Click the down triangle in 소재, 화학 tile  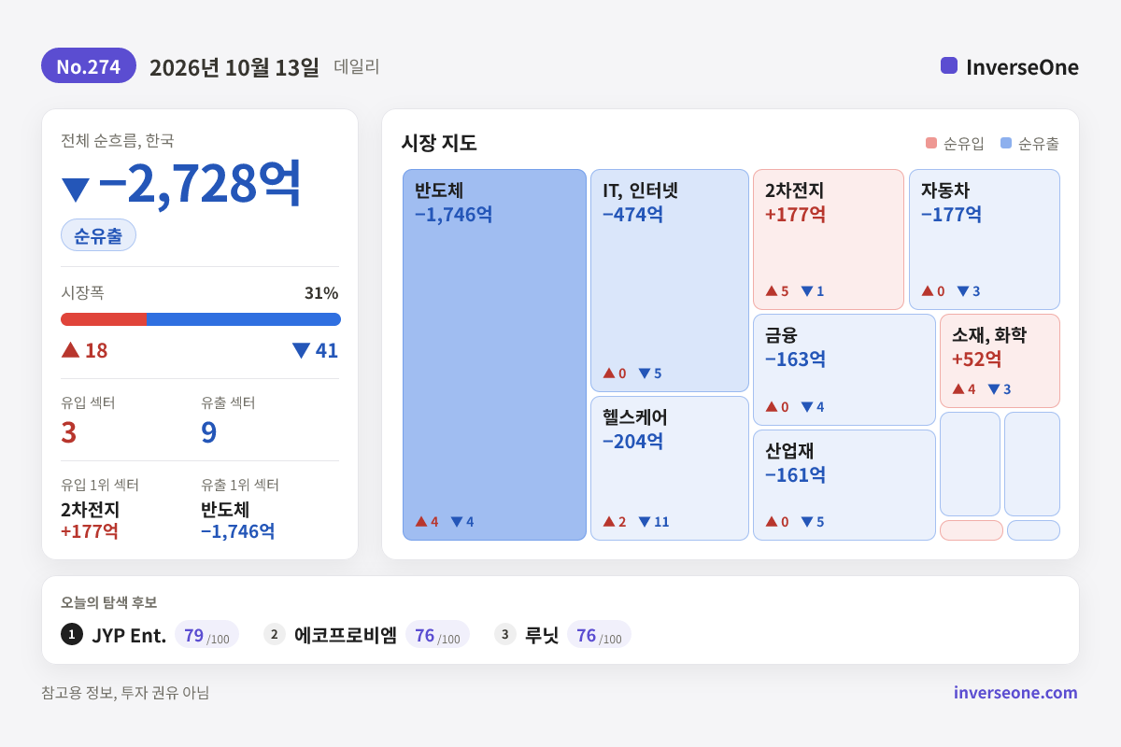tap(994, 389)
